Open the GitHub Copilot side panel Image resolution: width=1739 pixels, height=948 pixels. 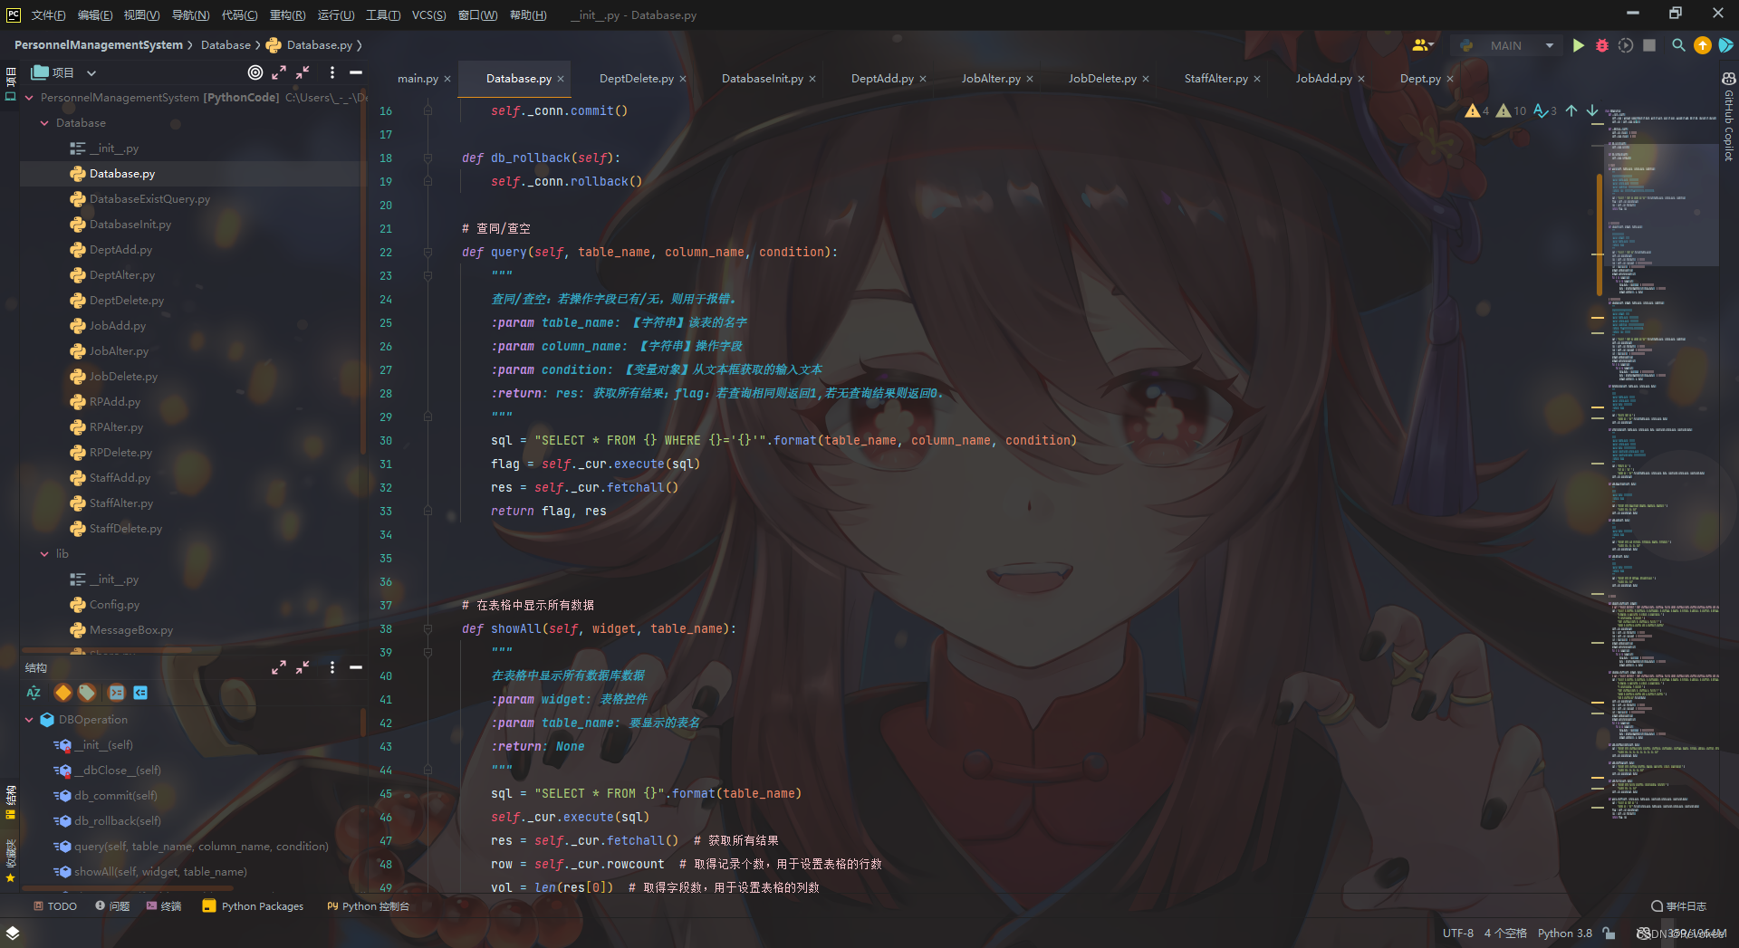pyautogui.click(x=1728, y=118)
